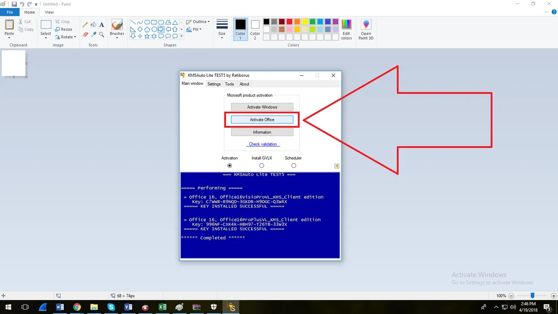
Task: Select the Color picker eyedropper tool
Action: [93, 34]
